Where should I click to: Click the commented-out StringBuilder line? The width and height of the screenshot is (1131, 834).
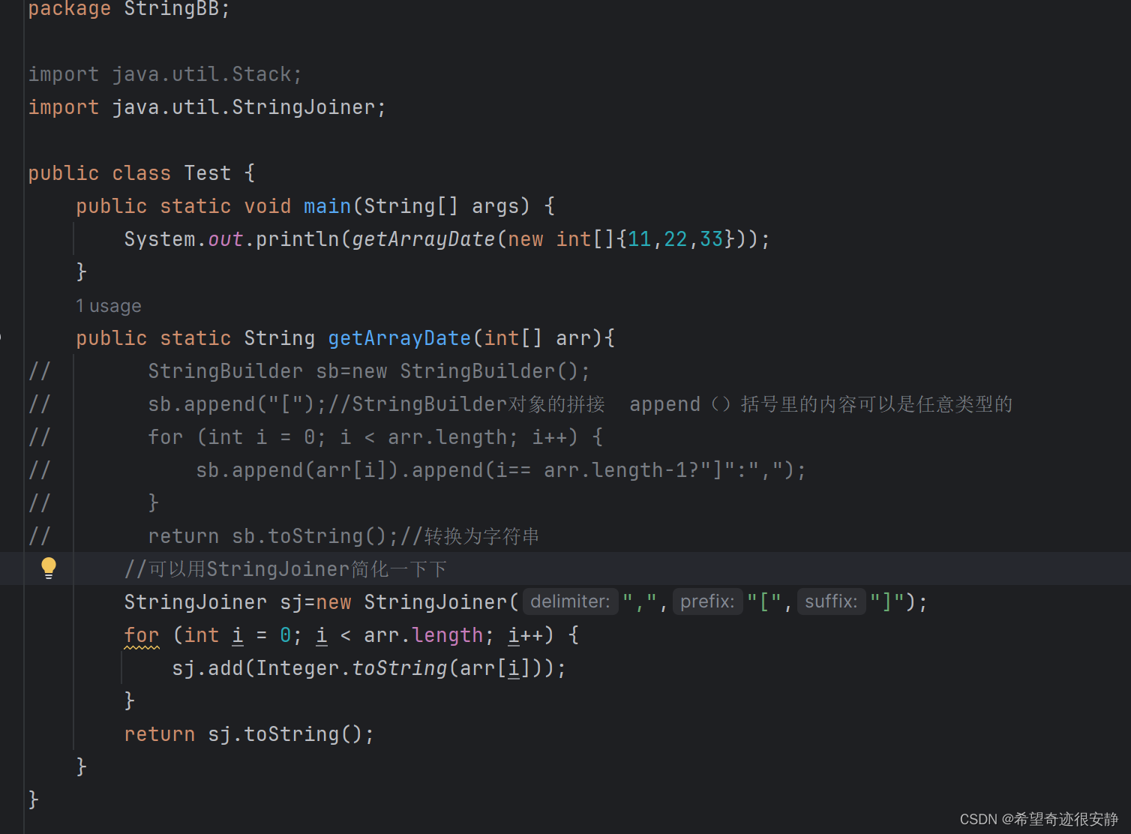(x=367, y=370)
